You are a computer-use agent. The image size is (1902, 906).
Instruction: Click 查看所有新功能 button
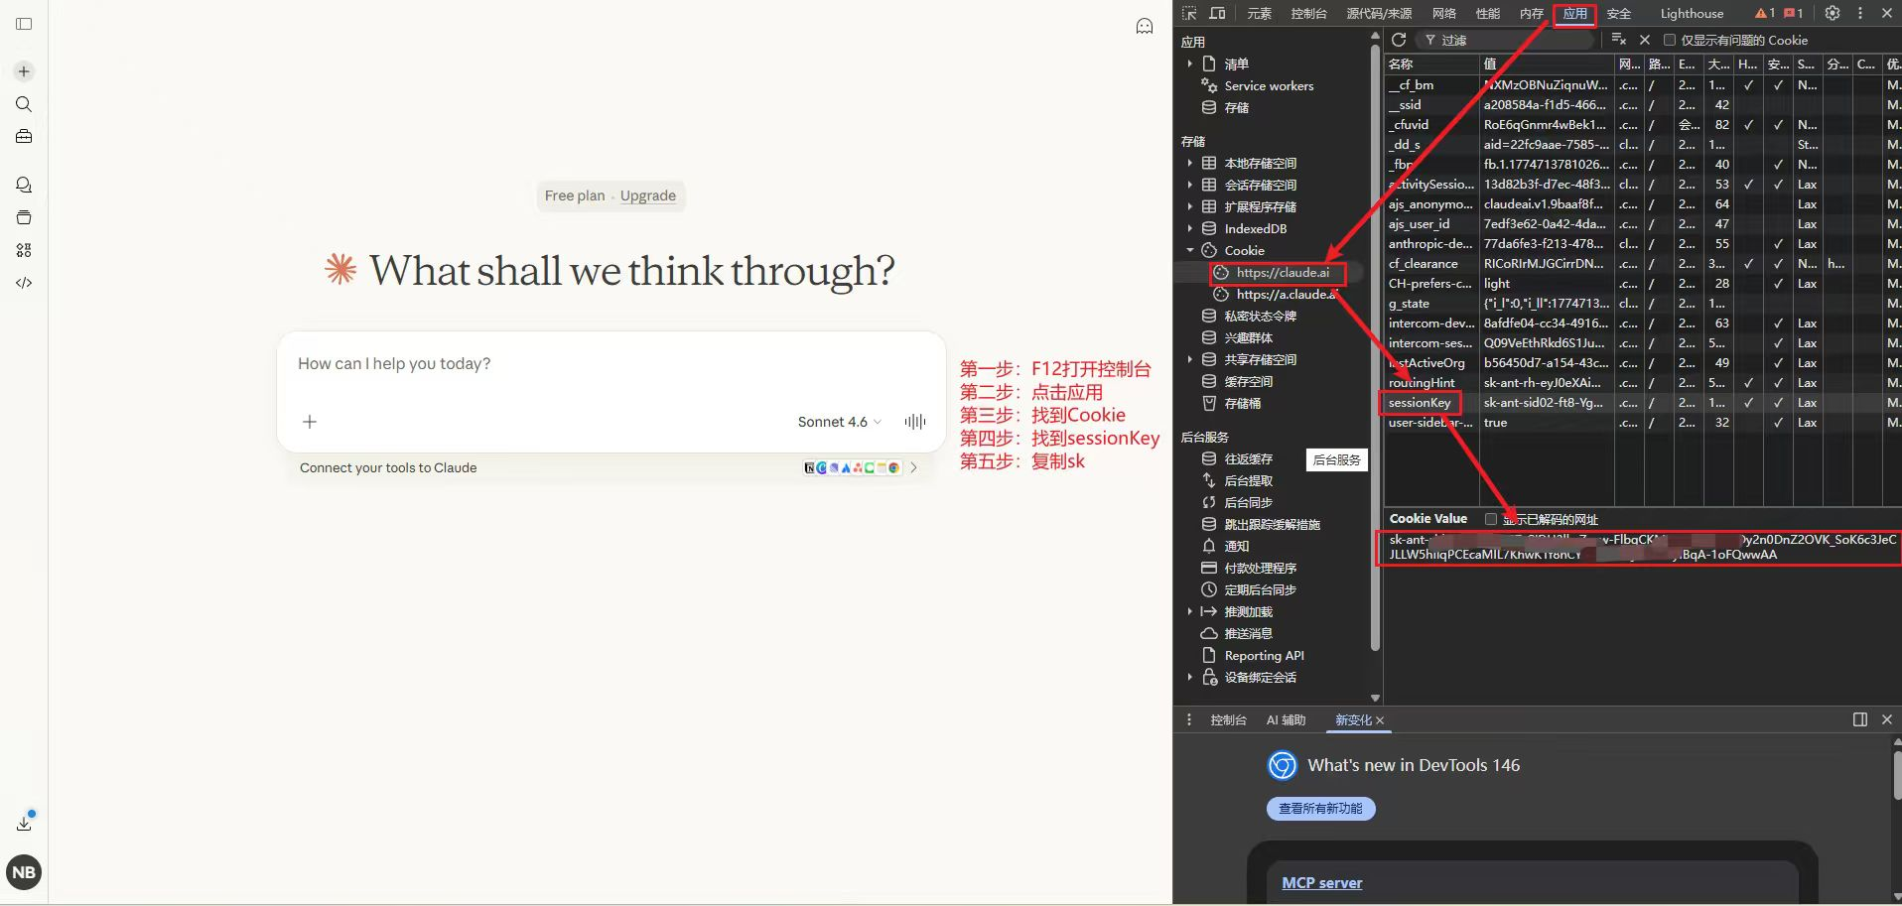click(1320, 809)
